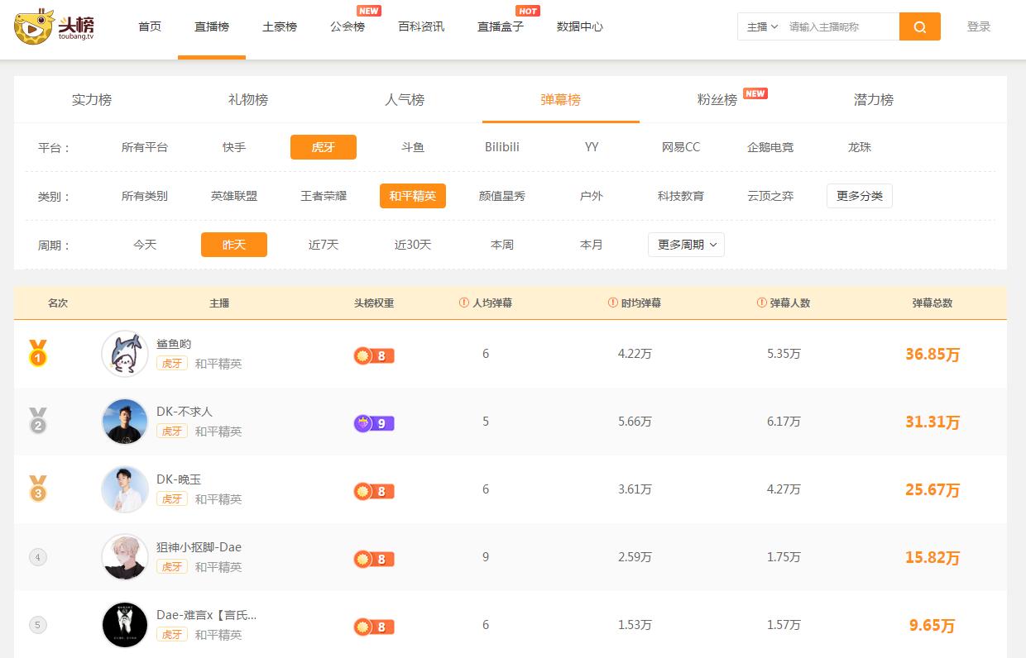Select 所有平台 platform filter

[145, 147]
